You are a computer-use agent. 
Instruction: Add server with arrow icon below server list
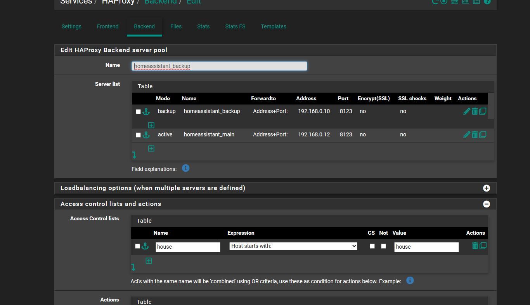[134, 155]
